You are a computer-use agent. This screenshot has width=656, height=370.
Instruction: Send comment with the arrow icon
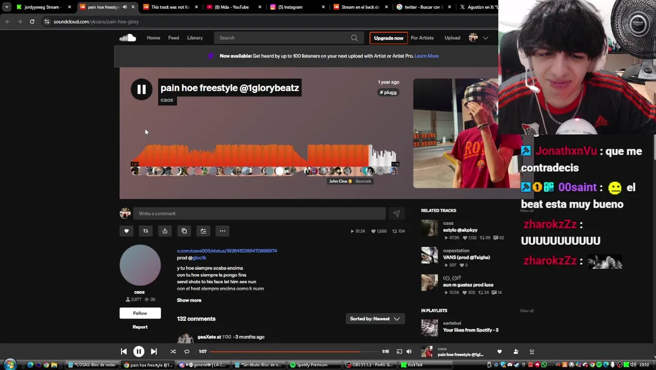pos(396,214)
